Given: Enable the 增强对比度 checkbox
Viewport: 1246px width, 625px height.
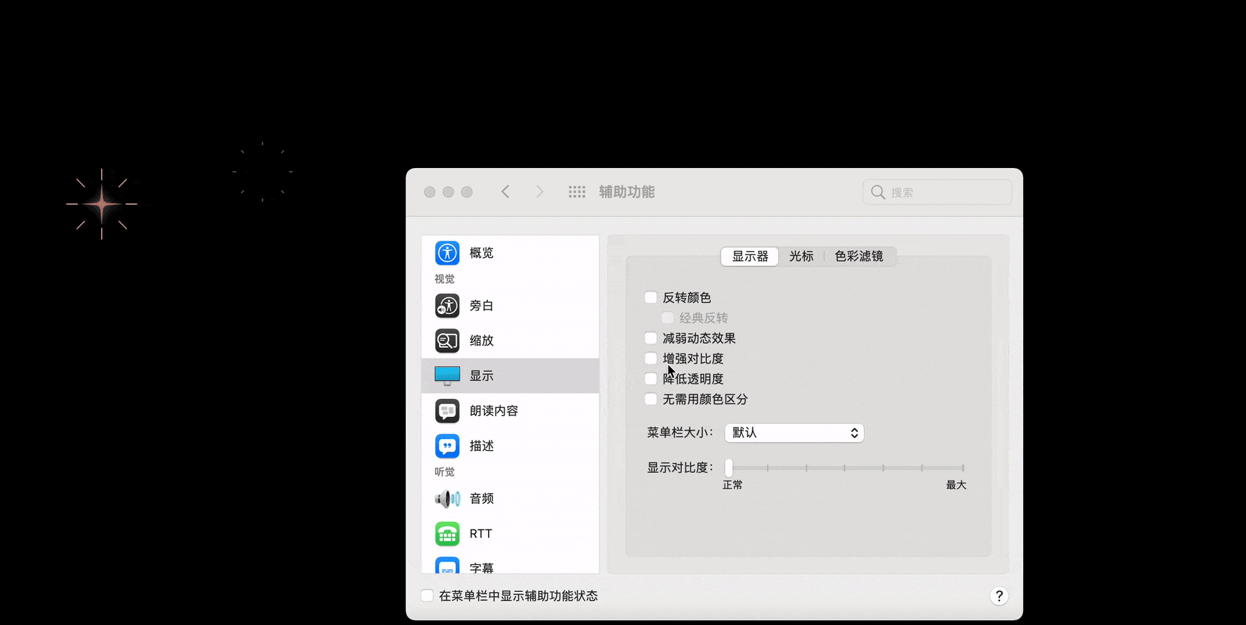Looking at the screenshot, I should pyautogui.click(x=651, y=358).
